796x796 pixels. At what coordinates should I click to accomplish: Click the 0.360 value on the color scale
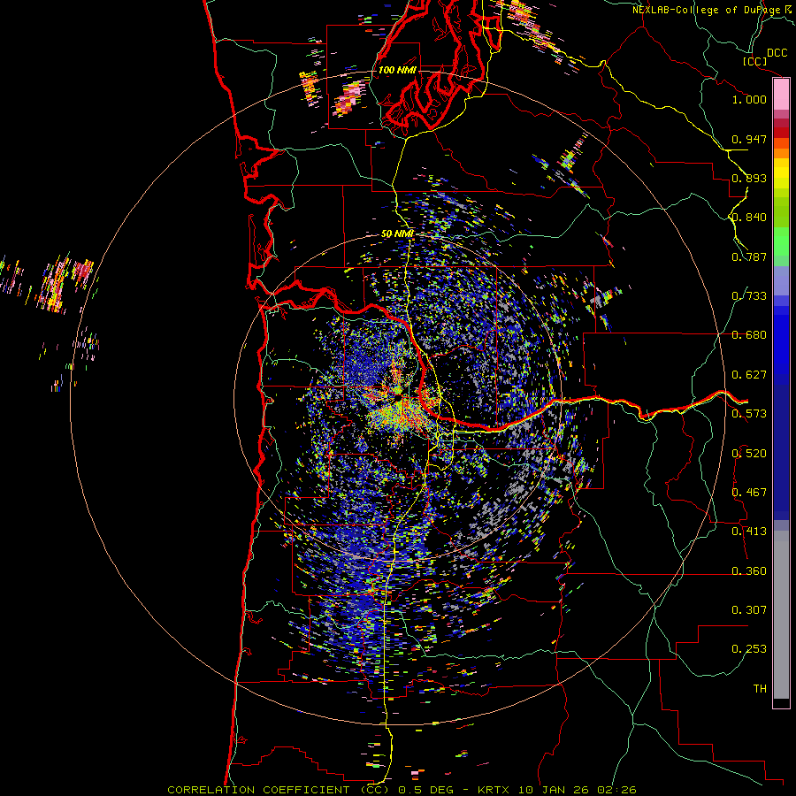click(x=749, y=571)
